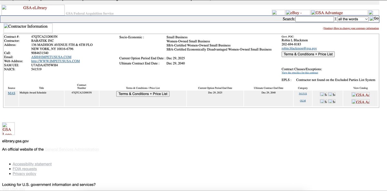View the specifics for this contract
387x191 pixels.
[300, 73]
